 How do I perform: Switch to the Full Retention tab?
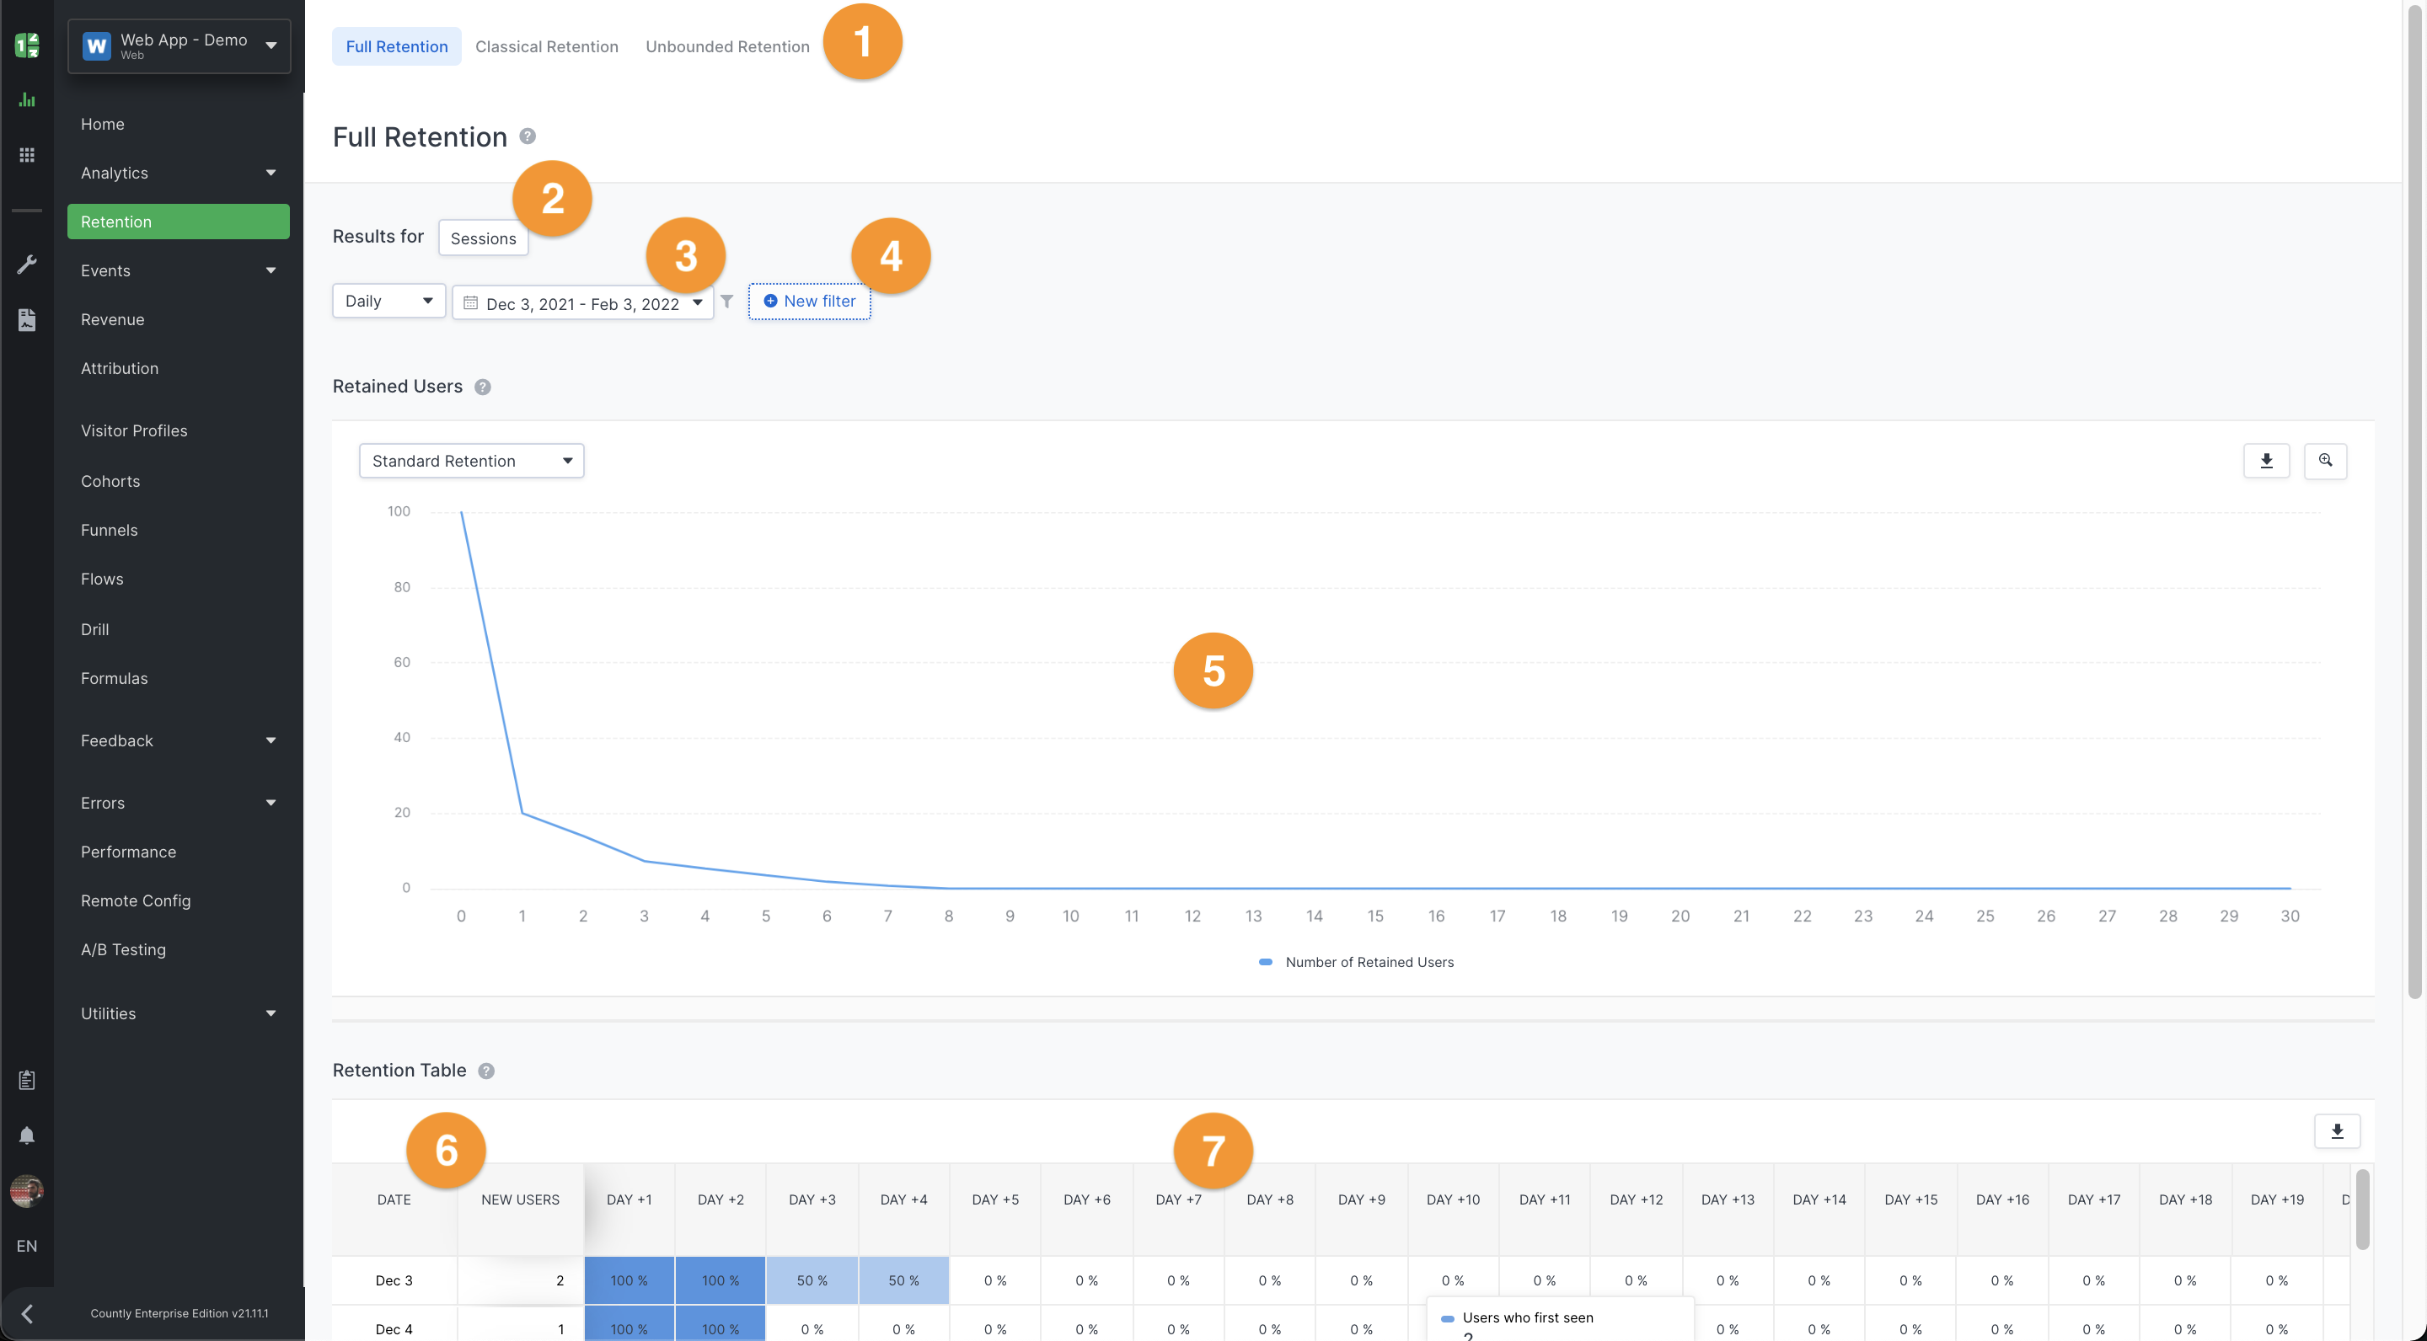(x=397, y=46)
